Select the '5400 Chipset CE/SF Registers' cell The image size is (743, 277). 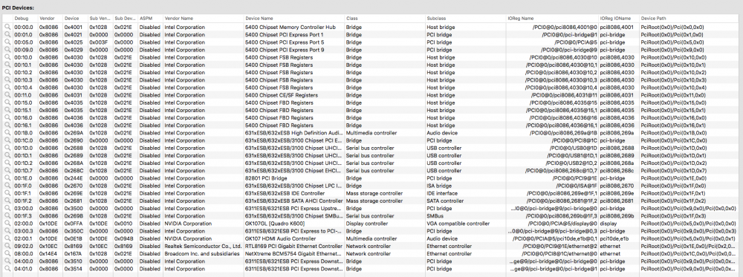pos(282,95)
